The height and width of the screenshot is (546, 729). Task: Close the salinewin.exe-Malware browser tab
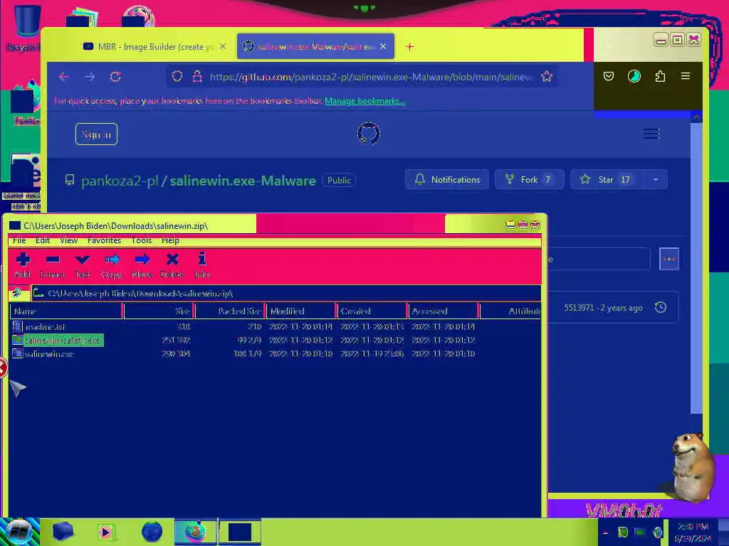(383, 46)
